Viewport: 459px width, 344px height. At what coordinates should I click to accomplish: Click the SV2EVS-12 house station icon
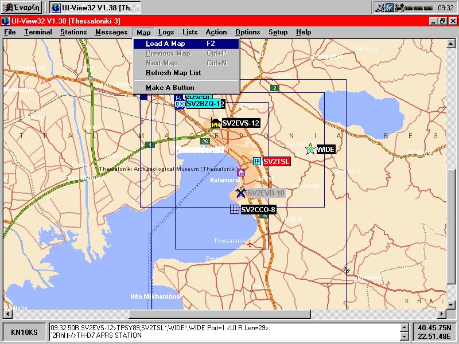click(x=216, y=123)
